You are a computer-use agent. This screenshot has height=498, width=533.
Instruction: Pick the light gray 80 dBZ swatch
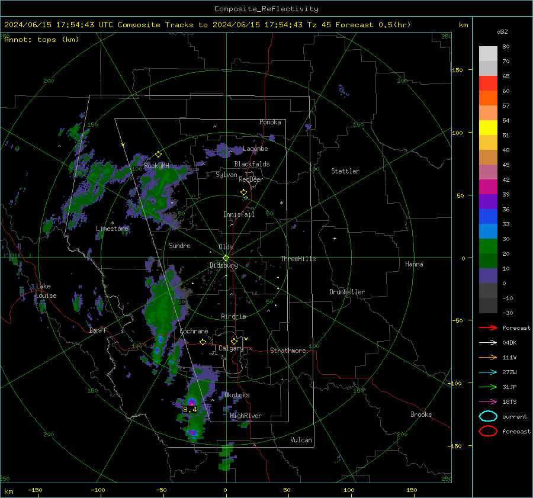[x=488, y=54]
